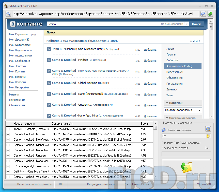The image size is (219, 192).
Task: Click the camo search input field
Action: coord(103,24)
